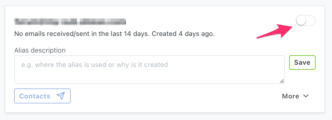332x120 pixels.
Task: Save the alias description
Action: click(x=302, y=62)
